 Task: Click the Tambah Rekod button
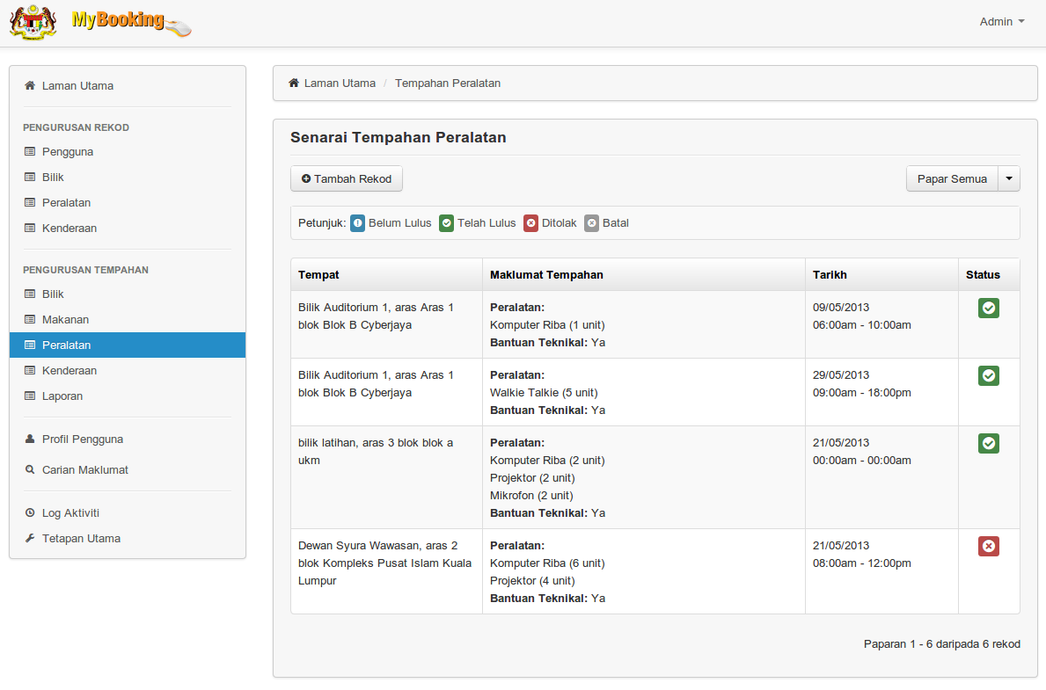click(347, 178)
